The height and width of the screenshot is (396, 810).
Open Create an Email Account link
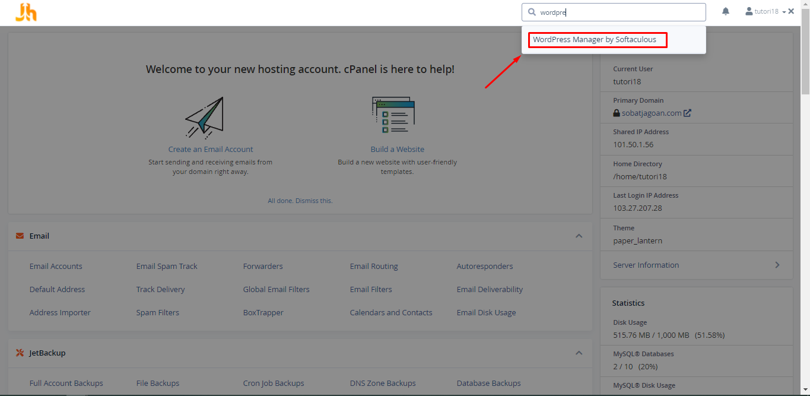click(x=211, y=149)
